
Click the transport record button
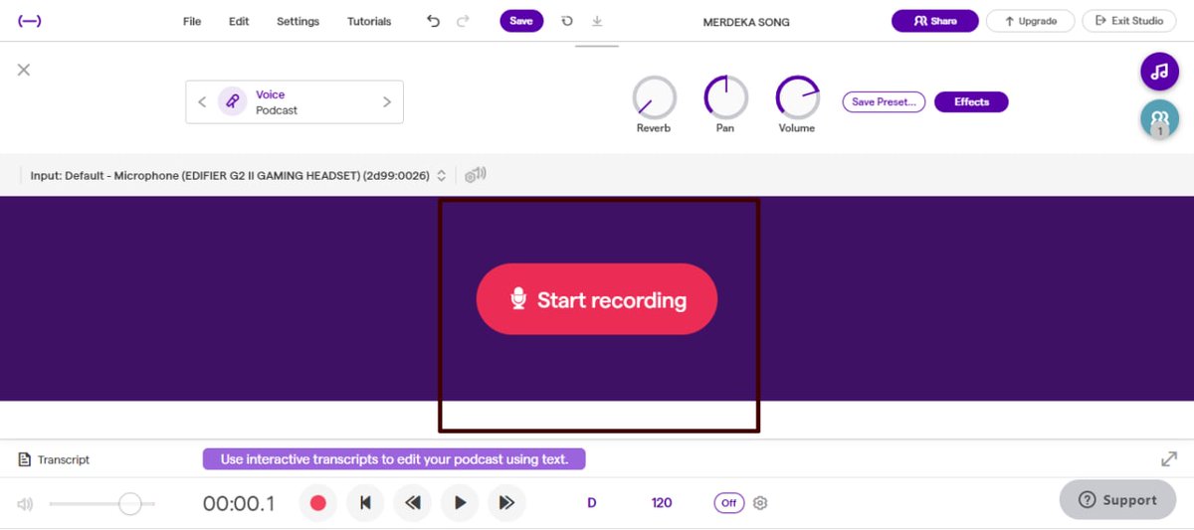[x=318, y=503]
